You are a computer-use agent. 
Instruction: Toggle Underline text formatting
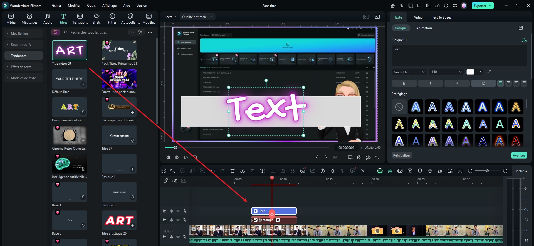point(457,83)
